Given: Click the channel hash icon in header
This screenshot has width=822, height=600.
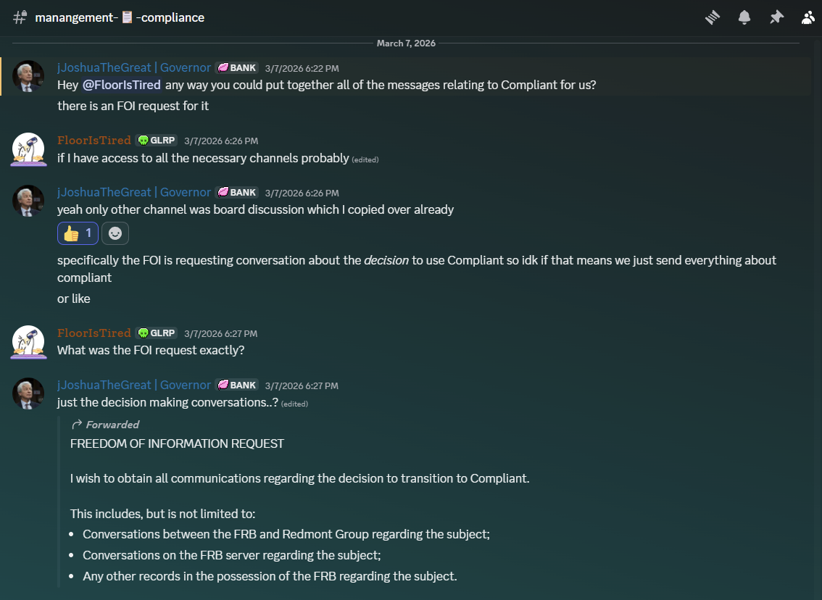Looking at the screenshot, I should (x=20, y=17).
